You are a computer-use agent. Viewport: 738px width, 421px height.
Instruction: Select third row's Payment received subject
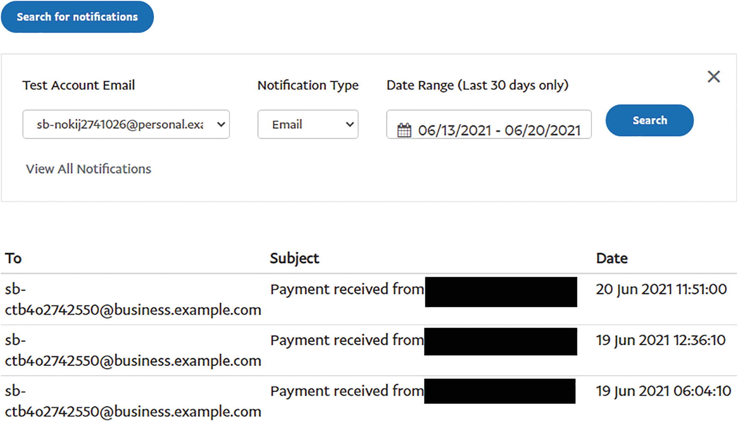coord(347,391)
